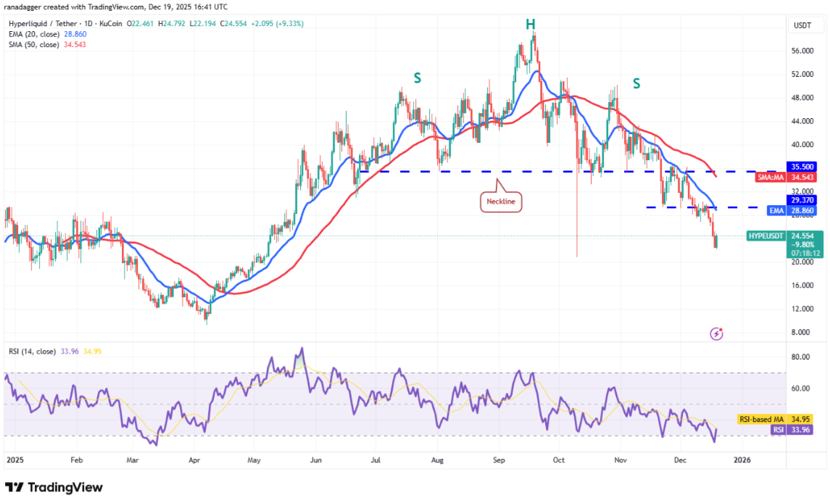This screenshot has width=830, height=503.
Task: Click the left shoulder 'S' marker
Action: point(418,78)
